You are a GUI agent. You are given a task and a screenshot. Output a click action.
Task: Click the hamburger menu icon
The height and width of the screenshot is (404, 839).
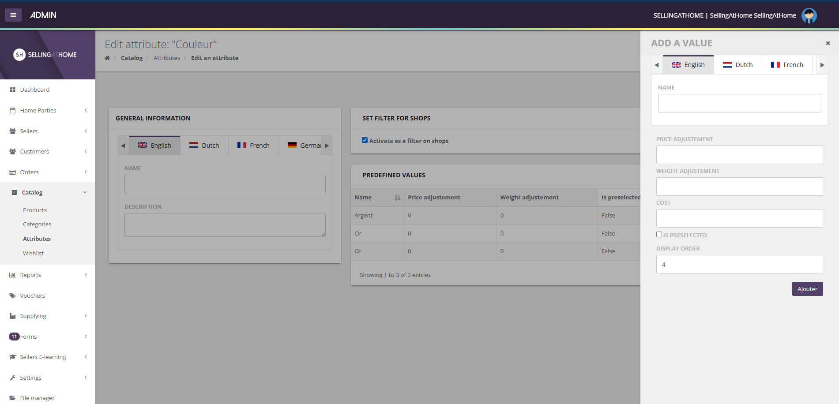[13, 15]
